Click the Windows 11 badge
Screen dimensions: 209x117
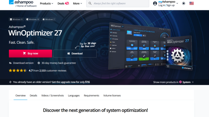[16, 19]
